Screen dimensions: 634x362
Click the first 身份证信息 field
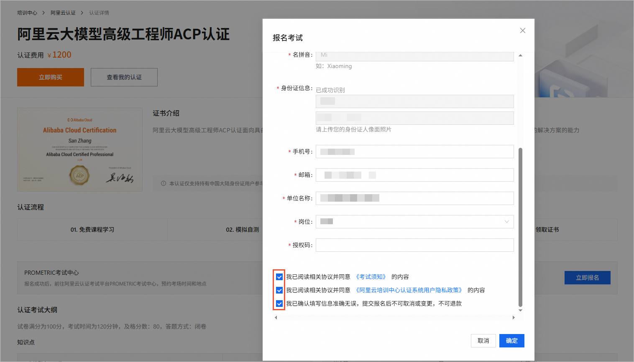(x=414, y=101)
